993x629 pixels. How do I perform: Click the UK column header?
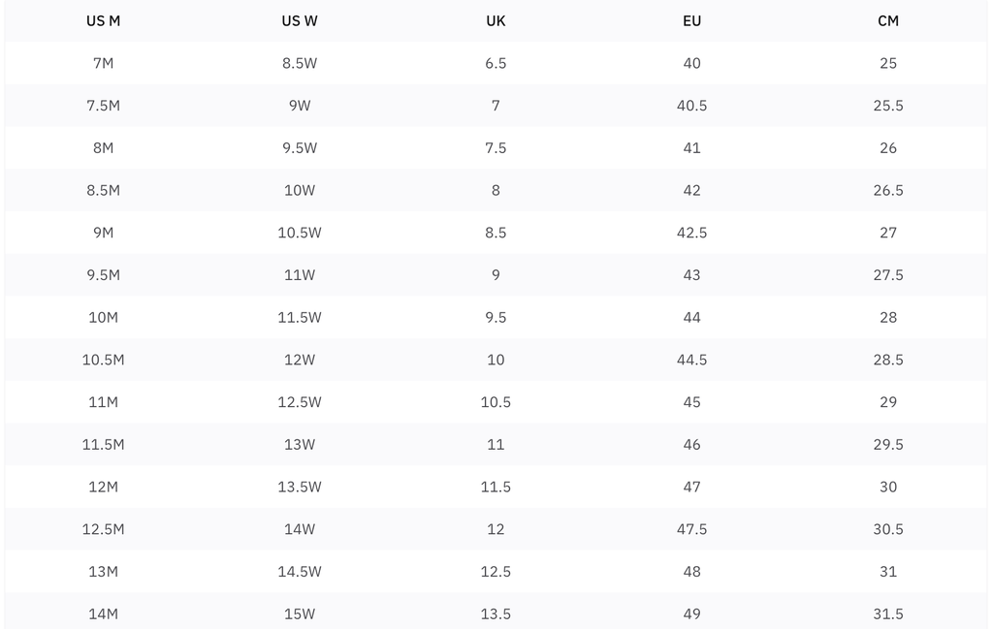(496, 20)
